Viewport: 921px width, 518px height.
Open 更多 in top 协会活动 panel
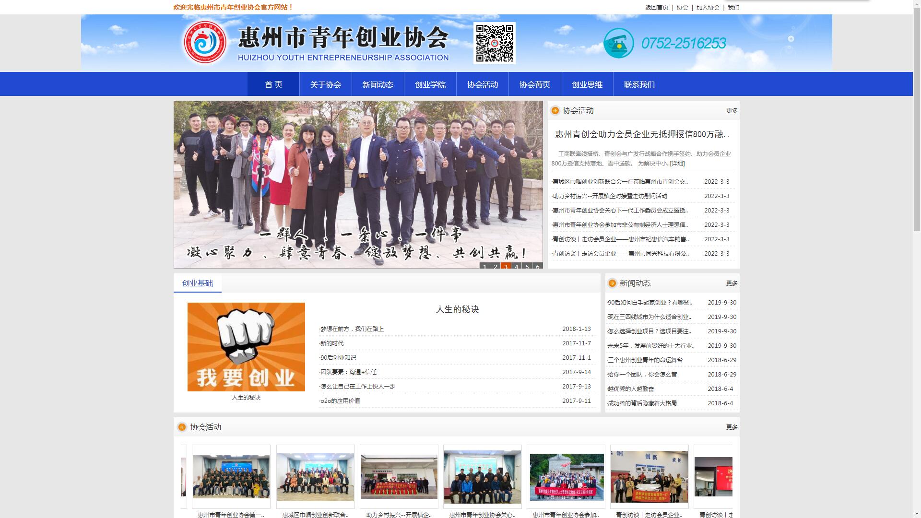coord(732,111)
